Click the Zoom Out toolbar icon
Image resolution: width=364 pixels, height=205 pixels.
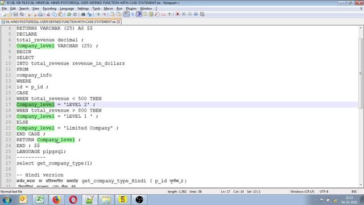click(105, 14)
